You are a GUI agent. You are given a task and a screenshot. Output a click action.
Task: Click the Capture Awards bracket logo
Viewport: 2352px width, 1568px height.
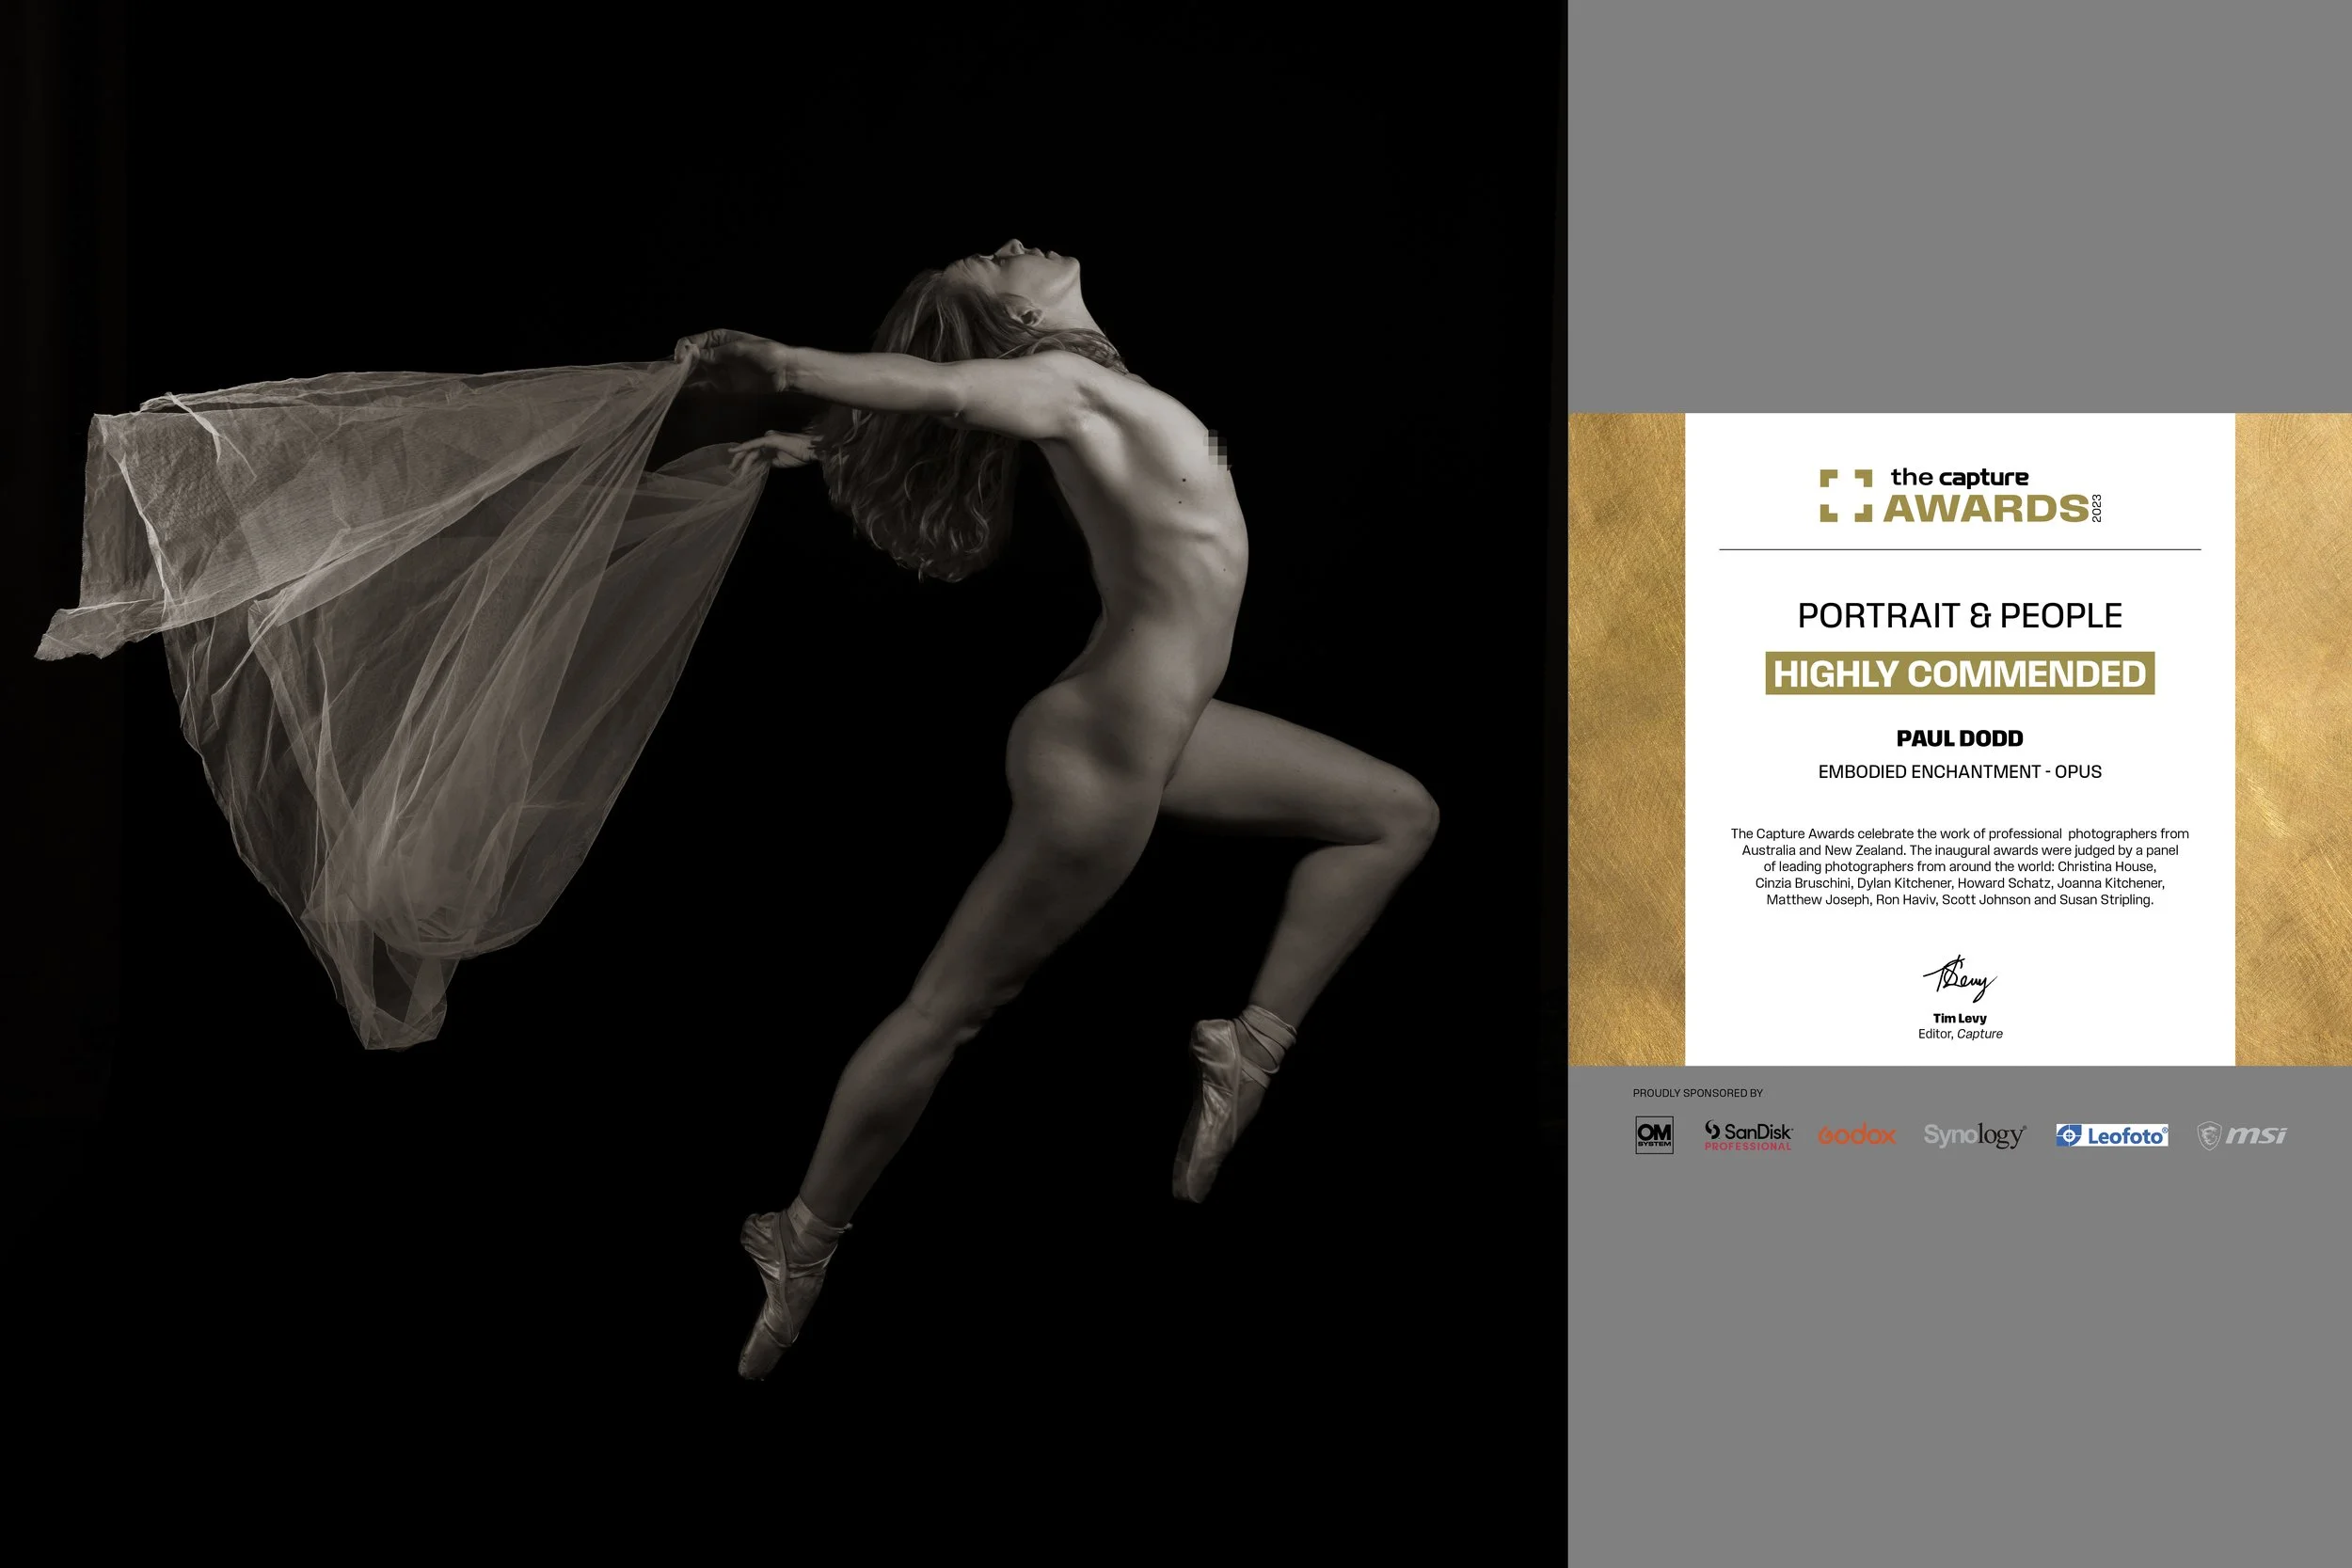pyautogui.click(x=1846, y=496)
